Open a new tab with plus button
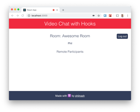 tap(63, 10)
